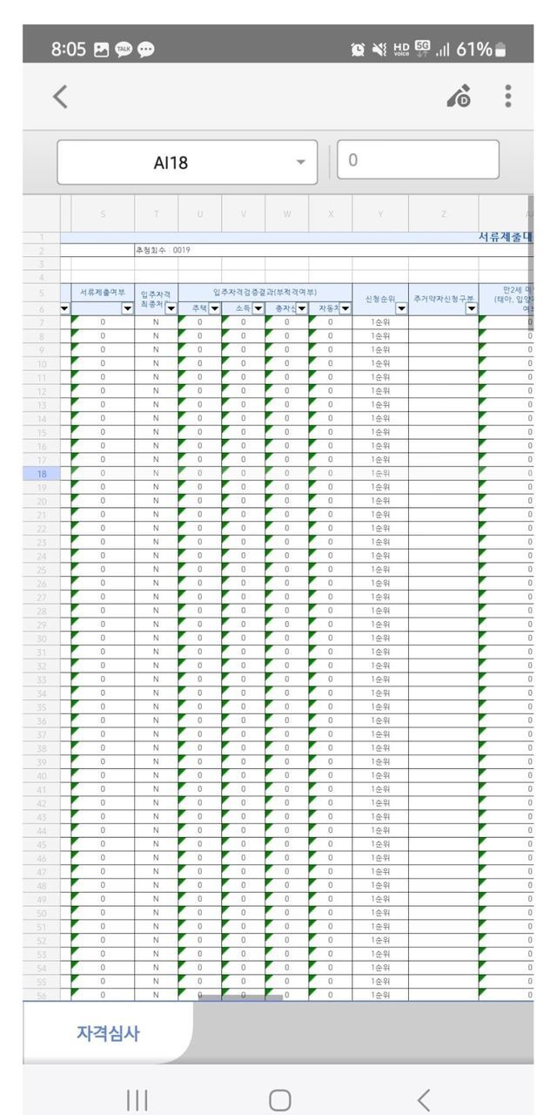Open the edit mode pencil icon
This screenshot has width=557, height=1115.
coord(459,97)
